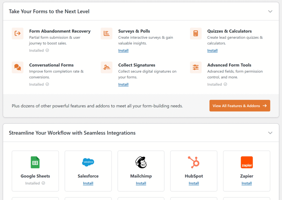282x200 pixels.
Task: Click the Mailchimp monkey logo
Action: [x=141, y=162]
